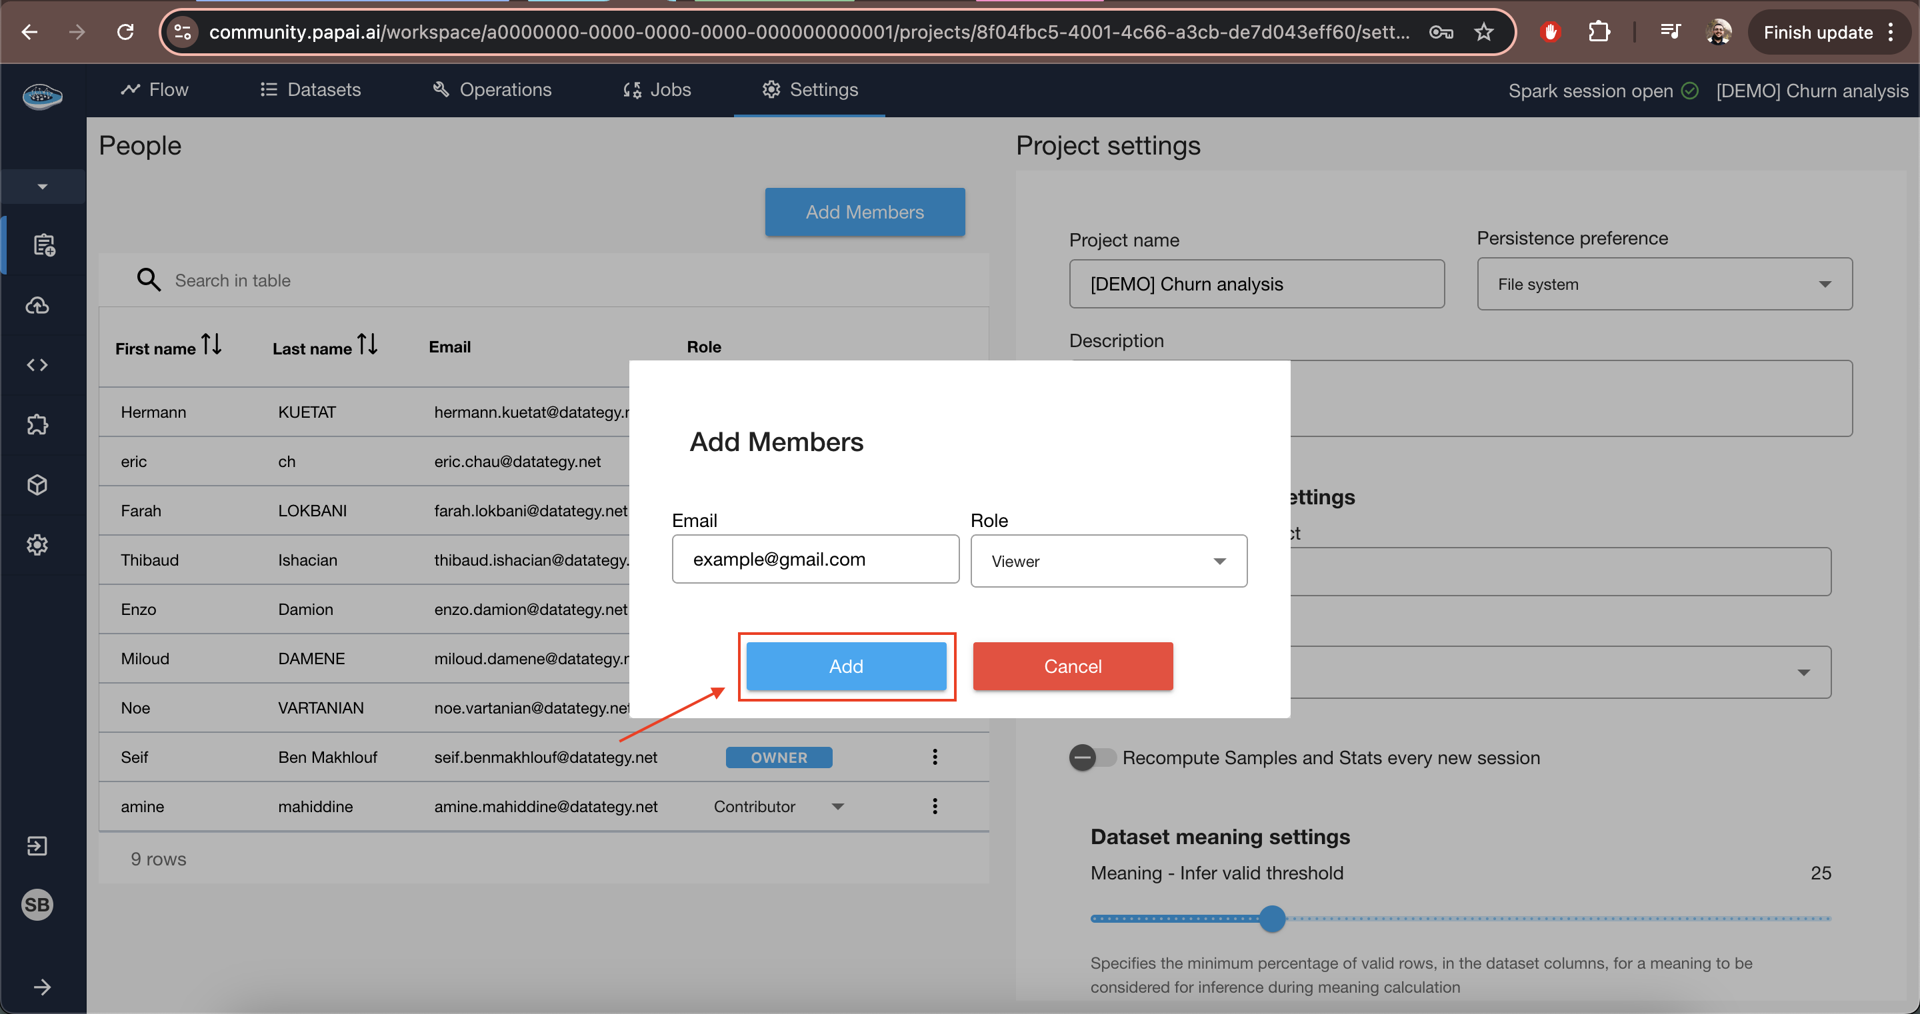Click the blue Add button
The image size is (1920, 1014).
(846, 666)
